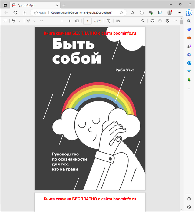
Task: Click the page number input field
Action: [87, 21]
